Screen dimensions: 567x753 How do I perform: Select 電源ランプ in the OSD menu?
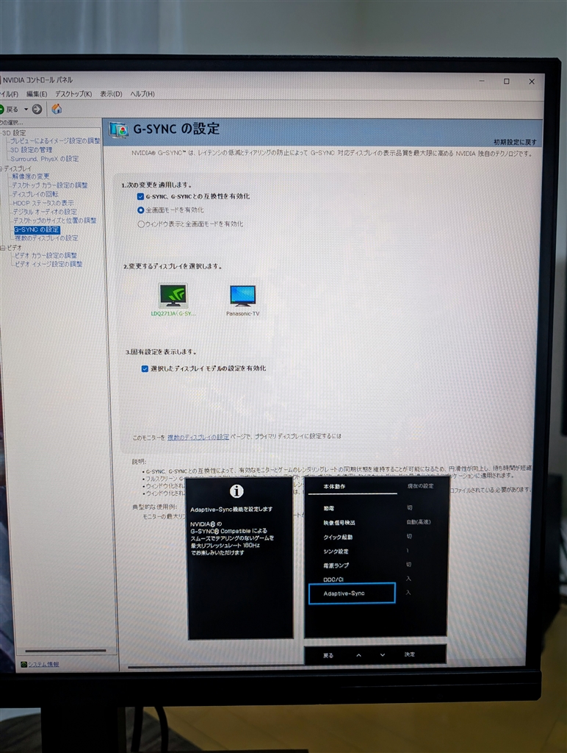coord(336,565)
